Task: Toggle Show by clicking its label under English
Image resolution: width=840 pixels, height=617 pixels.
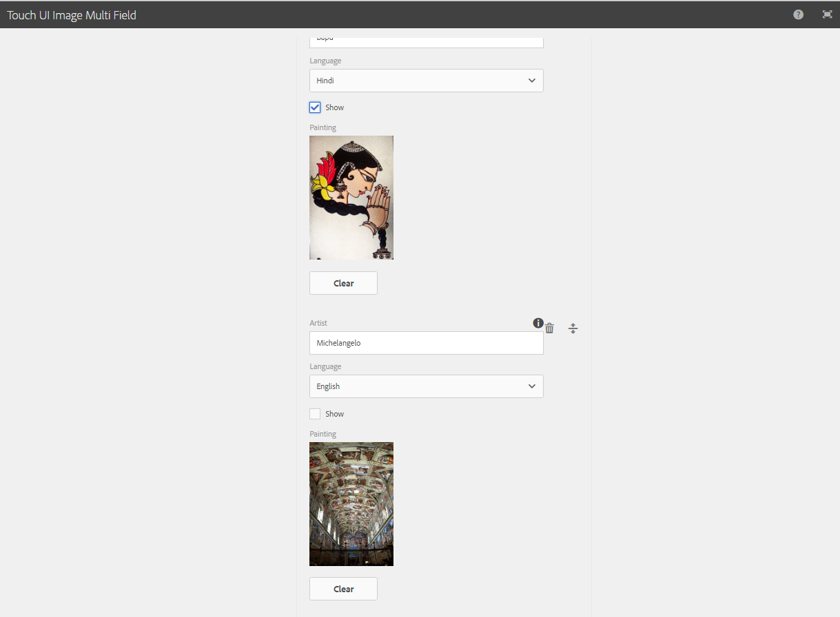Action: [335, 413]
